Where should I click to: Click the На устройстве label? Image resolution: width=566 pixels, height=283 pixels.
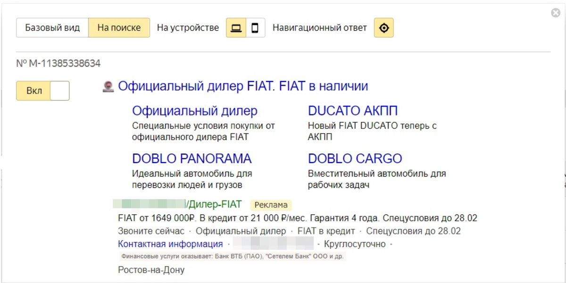188,28
